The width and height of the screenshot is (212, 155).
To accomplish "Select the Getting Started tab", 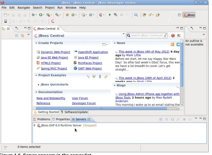I will (46, 112).
